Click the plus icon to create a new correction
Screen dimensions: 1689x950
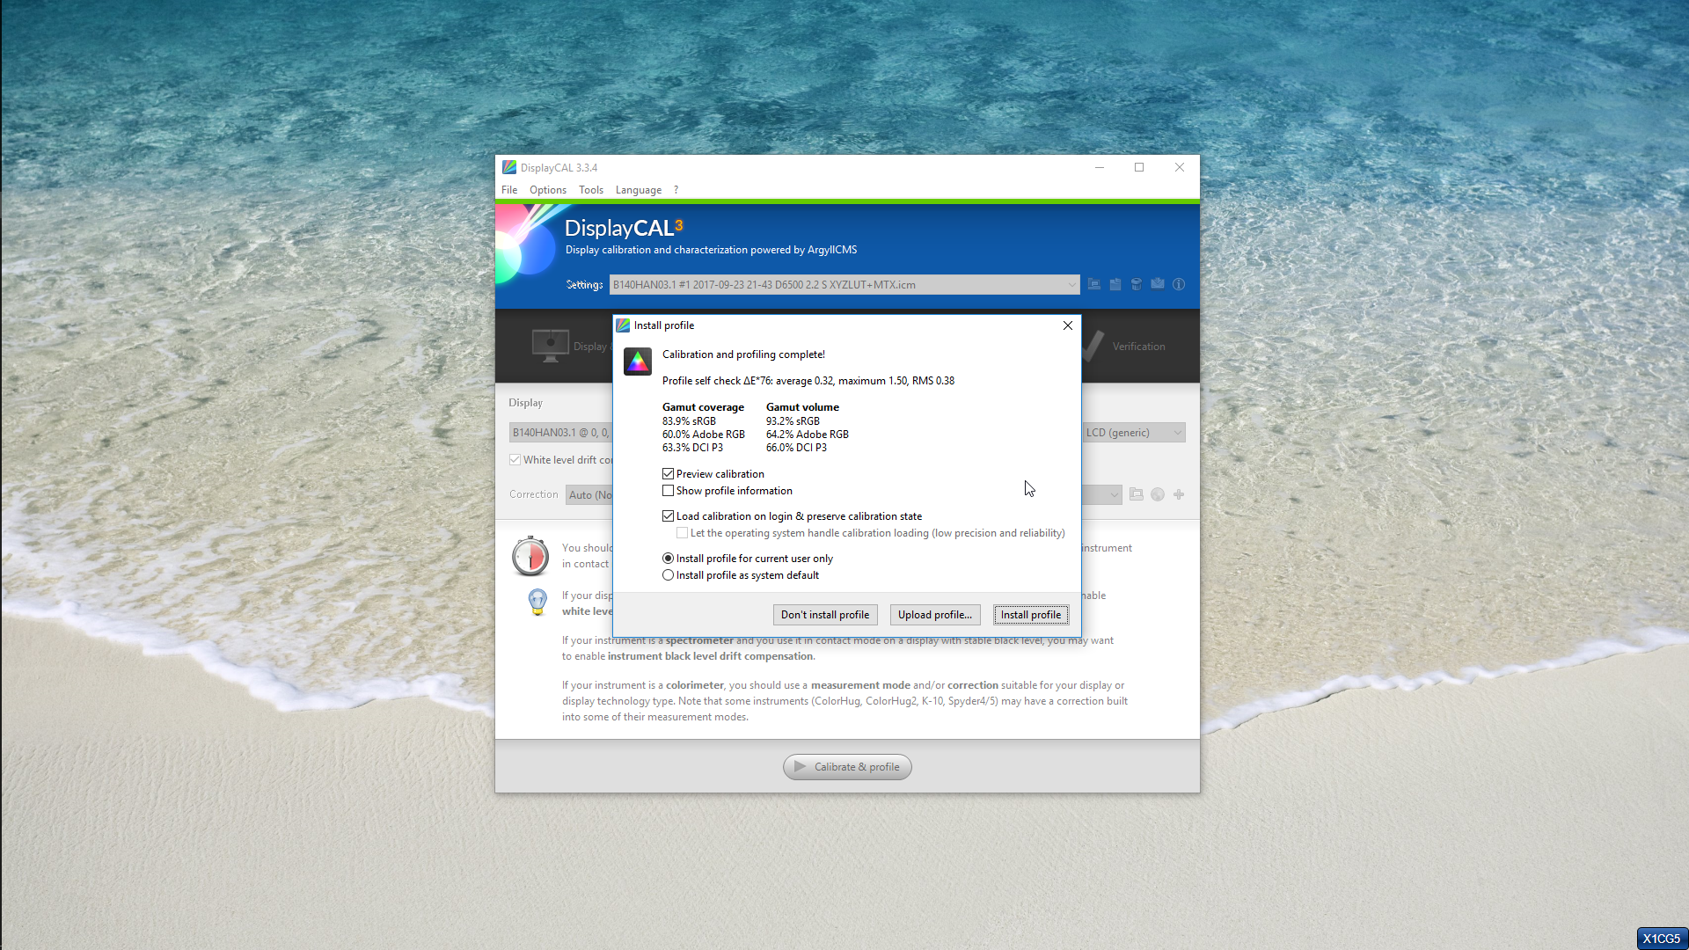tap(1179, 494)
